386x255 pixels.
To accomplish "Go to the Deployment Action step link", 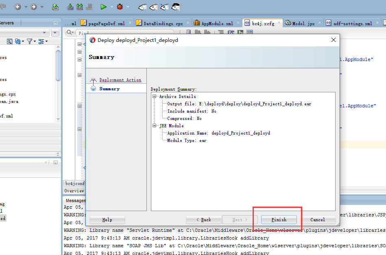I will point(120,80).
